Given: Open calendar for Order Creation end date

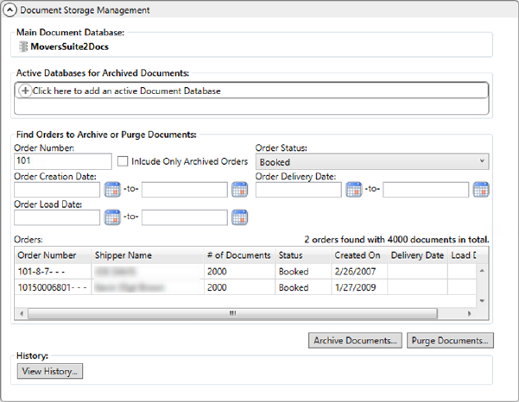Looking at the screenshot, I should pos(239,190).
